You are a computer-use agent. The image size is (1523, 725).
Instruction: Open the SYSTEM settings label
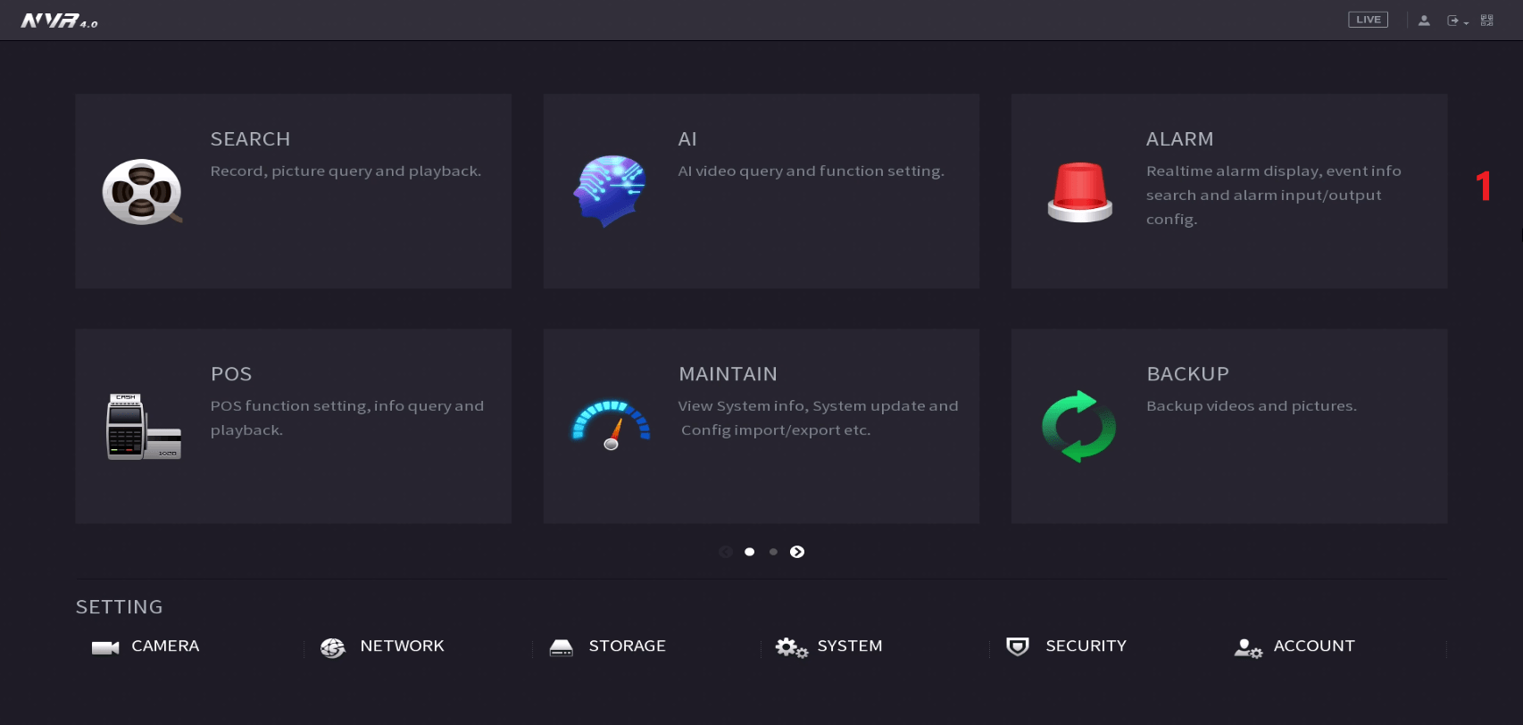pos(850,646)
